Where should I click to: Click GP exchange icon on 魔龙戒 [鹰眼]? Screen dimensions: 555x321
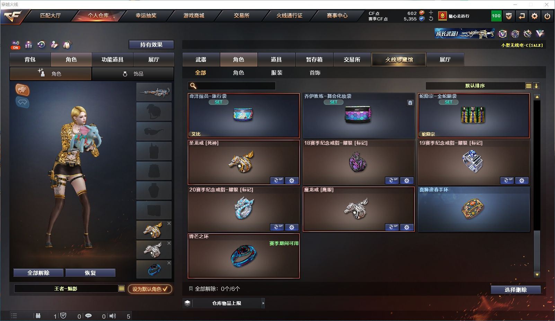coord(392,227)
